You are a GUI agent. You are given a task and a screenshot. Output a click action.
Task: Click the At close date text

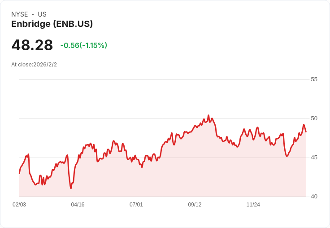coord(34,65)
